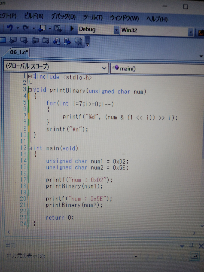Close the 出力 output panel
This screenshot has width=204, height=272.
(201, 246)
